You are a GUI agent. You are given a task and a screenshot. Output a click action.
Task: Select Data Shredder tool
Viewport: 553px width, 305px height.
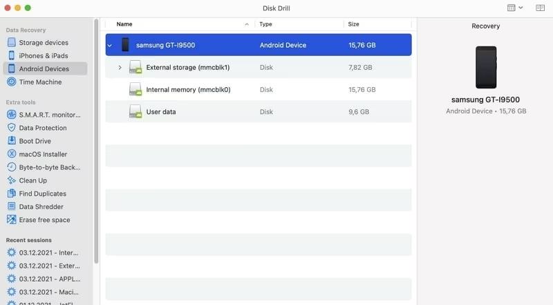click(41, 207)
